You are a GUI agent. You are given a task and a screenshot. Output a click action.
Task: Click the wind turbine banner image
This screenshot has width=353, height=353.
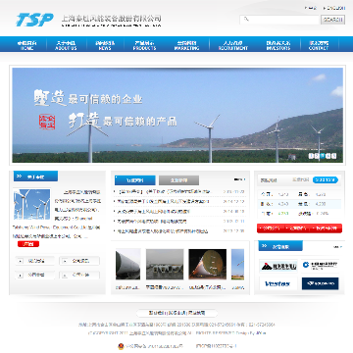177,115
